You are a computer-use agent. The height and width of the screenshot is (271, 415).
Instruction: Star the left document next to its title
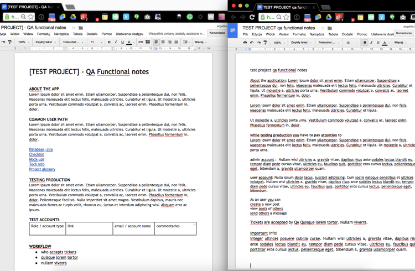74,28
